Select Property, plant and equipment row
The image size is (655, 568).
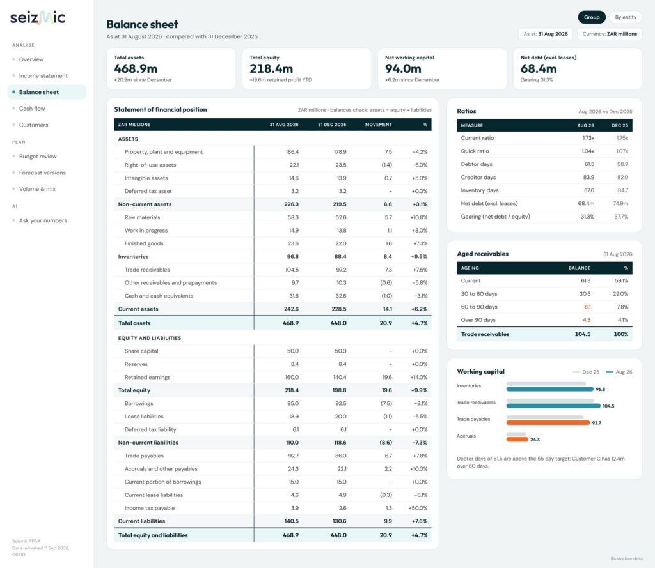(272, 152)
